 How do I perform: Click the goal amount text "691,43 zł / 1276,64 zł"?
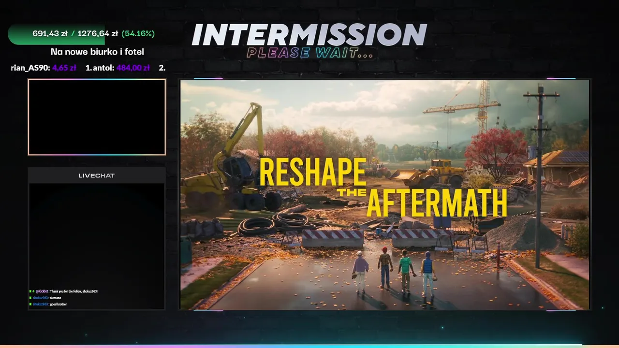click(75, 34)
